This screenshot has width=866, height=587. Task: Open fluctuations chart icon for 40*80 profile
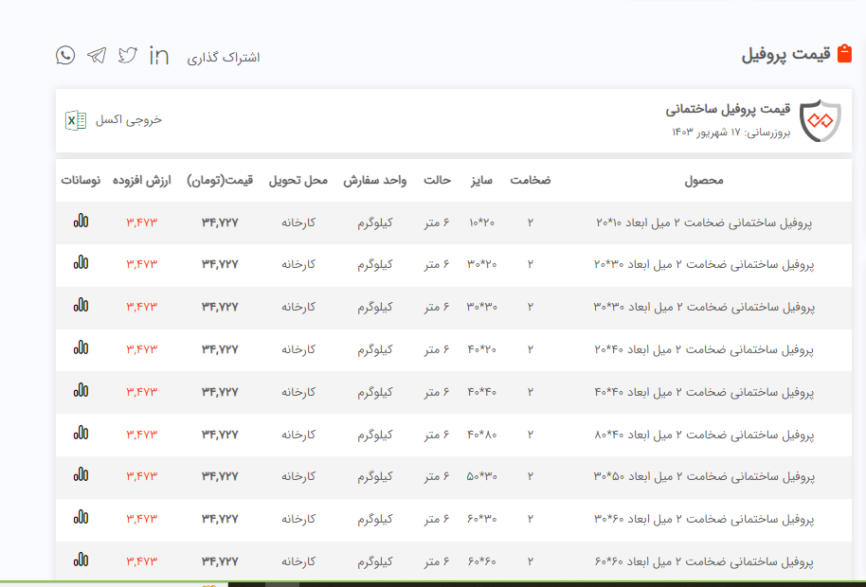81,434
